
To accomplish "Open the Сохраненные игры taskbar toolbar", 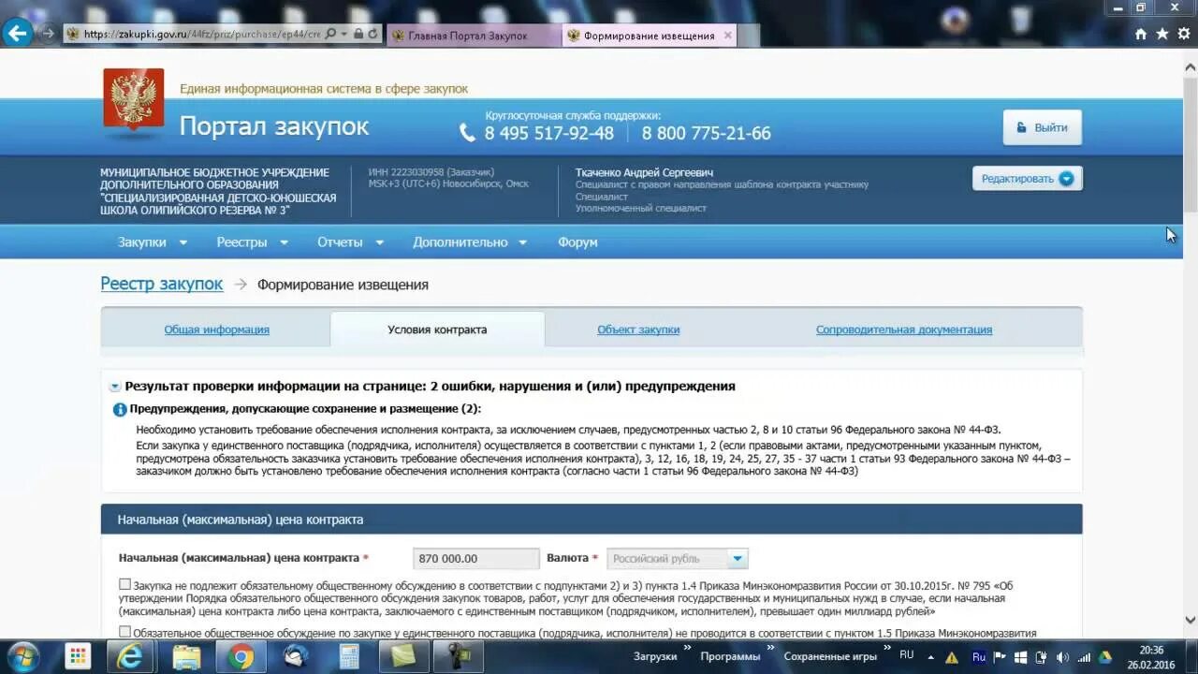I will pyautogui.click(x=830, y=656).
